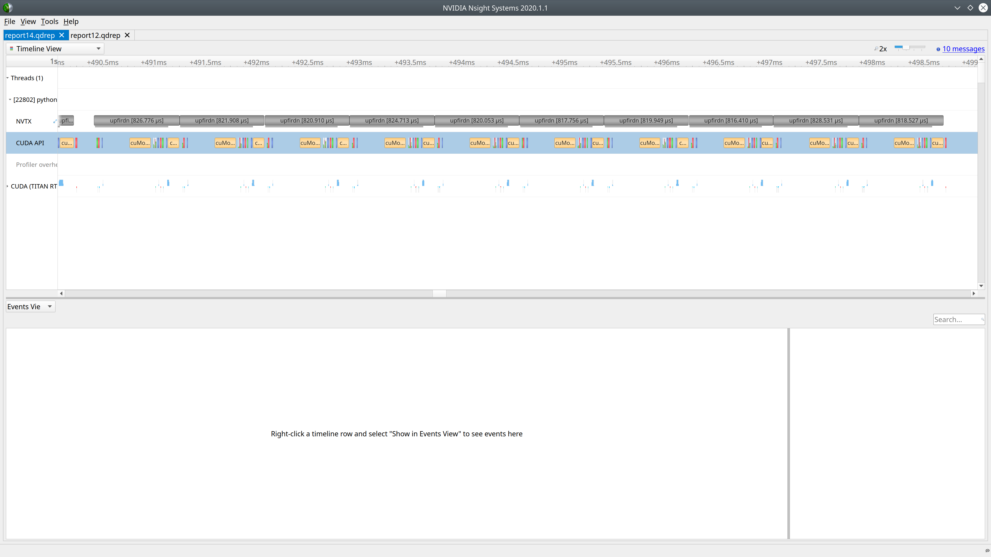Click the Timeline View icon with colored bars
Viewport: 991px width, 557px height.
[x=12, y=48]
